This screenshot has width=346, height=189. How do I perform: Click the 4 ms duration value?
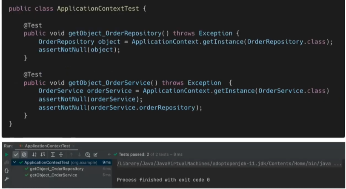(x=106, y=169)
